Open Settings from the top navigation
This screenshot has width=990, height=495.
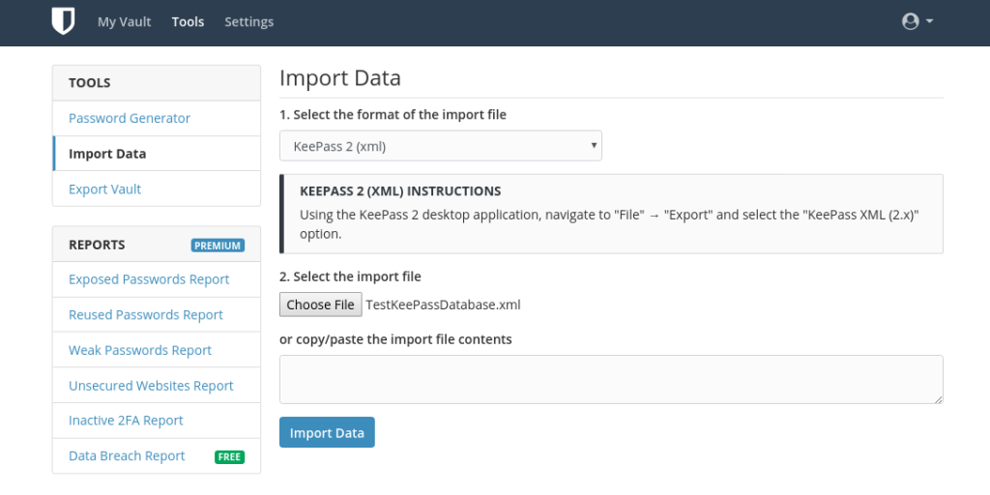249,22
